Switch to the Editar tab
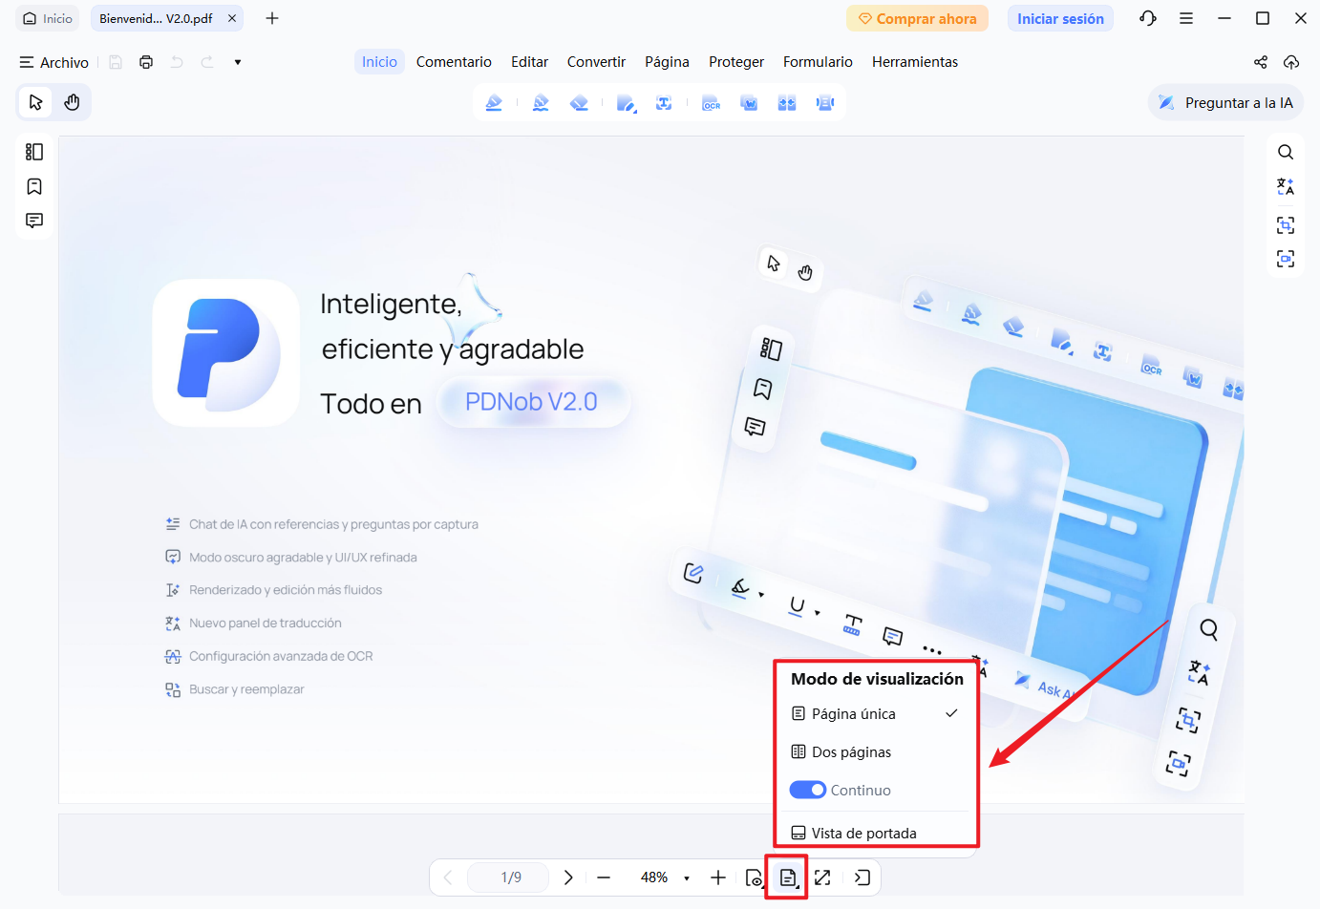 point(529,62)
